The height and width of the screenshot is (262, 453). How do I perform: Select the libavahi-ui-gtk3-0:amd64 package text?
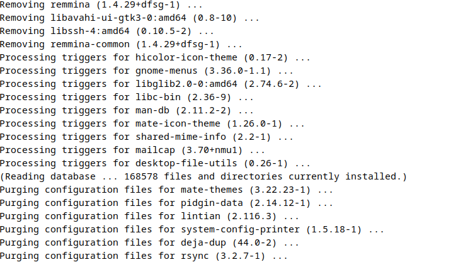[118, 18]
